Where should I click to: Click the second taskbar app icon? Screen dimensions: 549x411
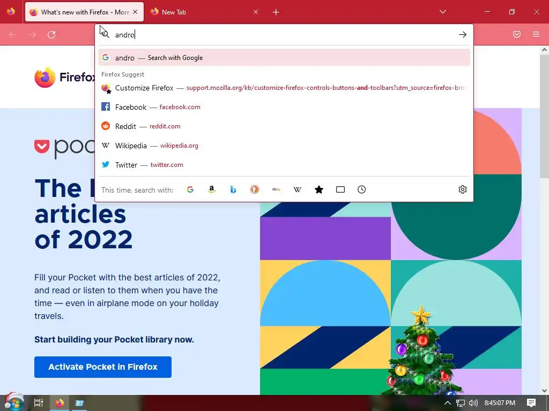(x=79, y=403)
